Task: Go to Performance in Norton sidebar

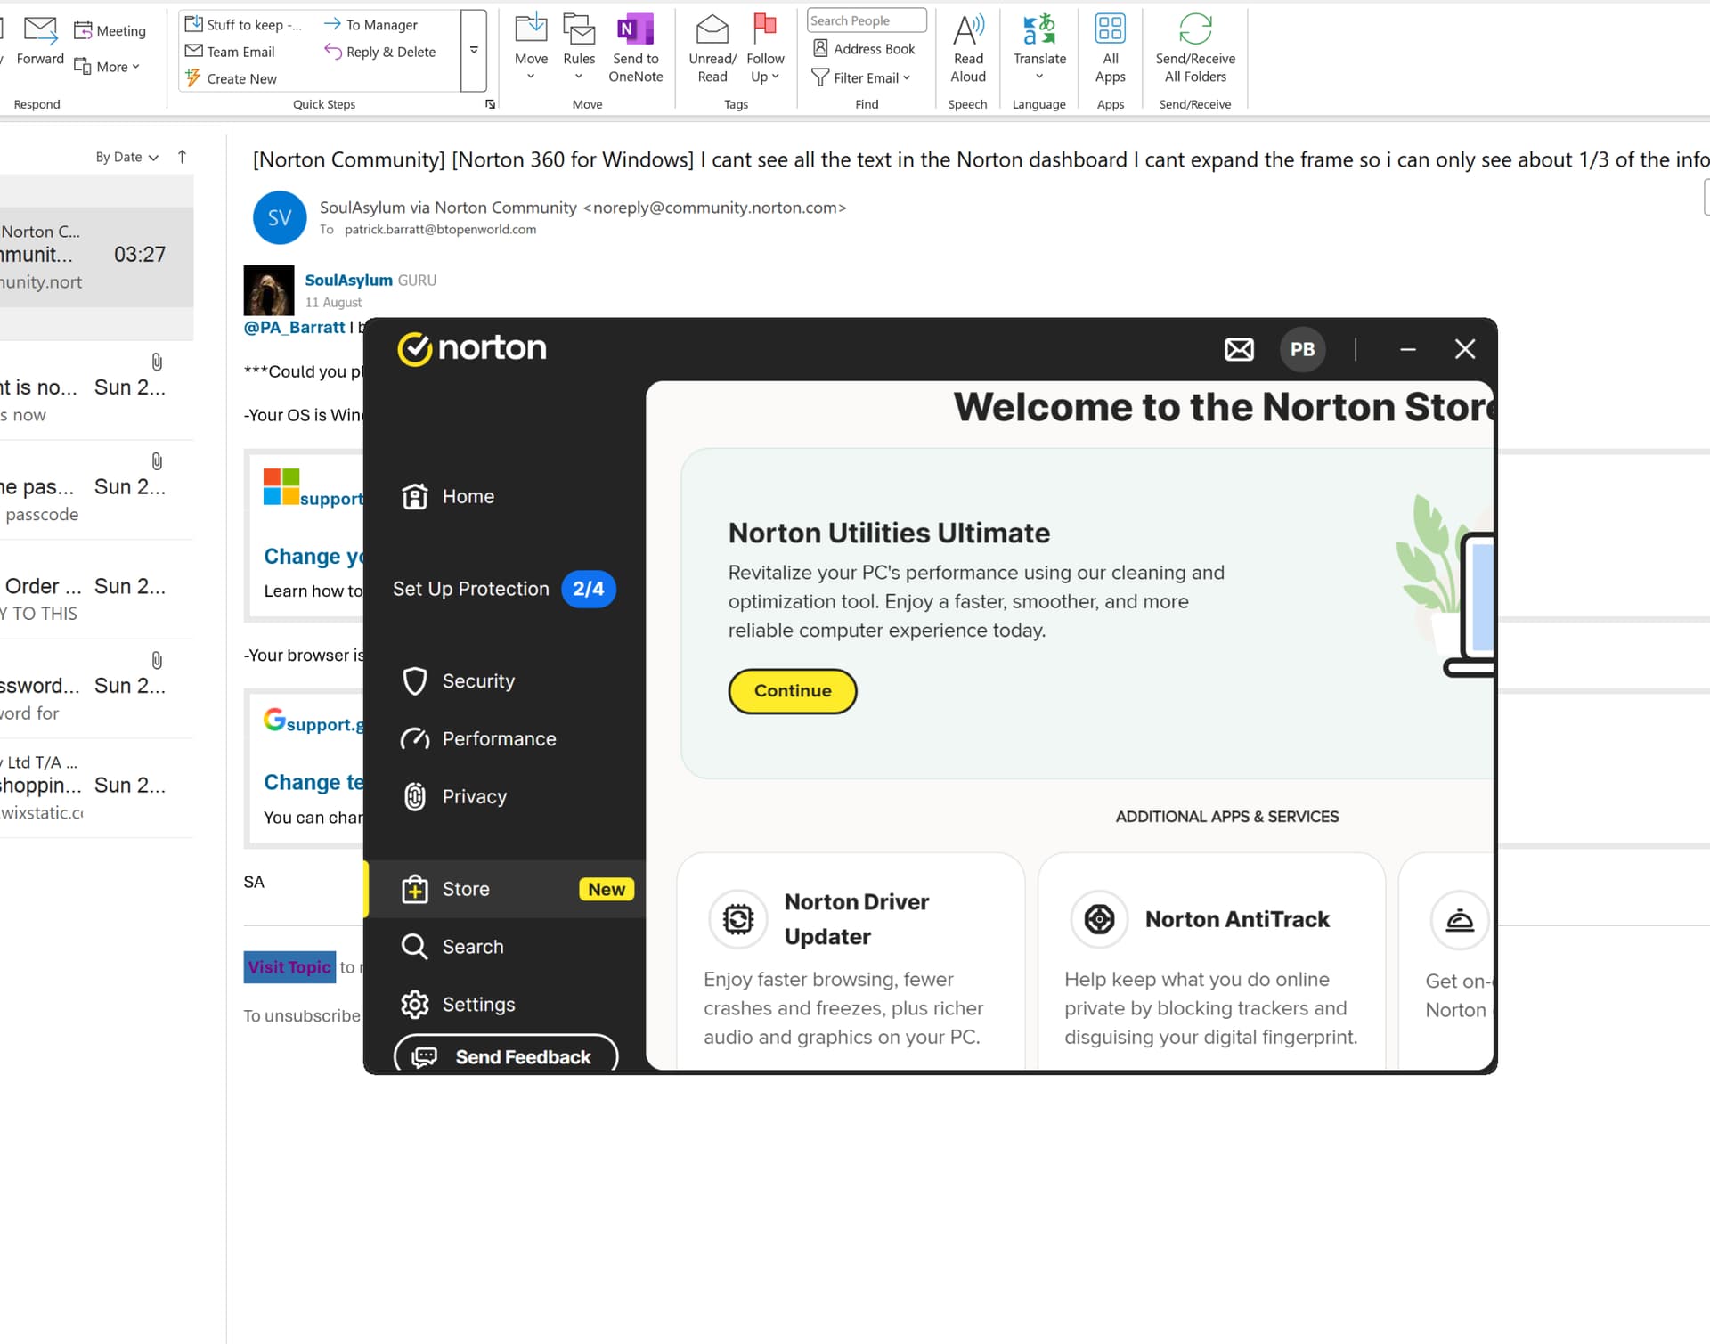Action: pyautogui.click(x=499, y=739)
